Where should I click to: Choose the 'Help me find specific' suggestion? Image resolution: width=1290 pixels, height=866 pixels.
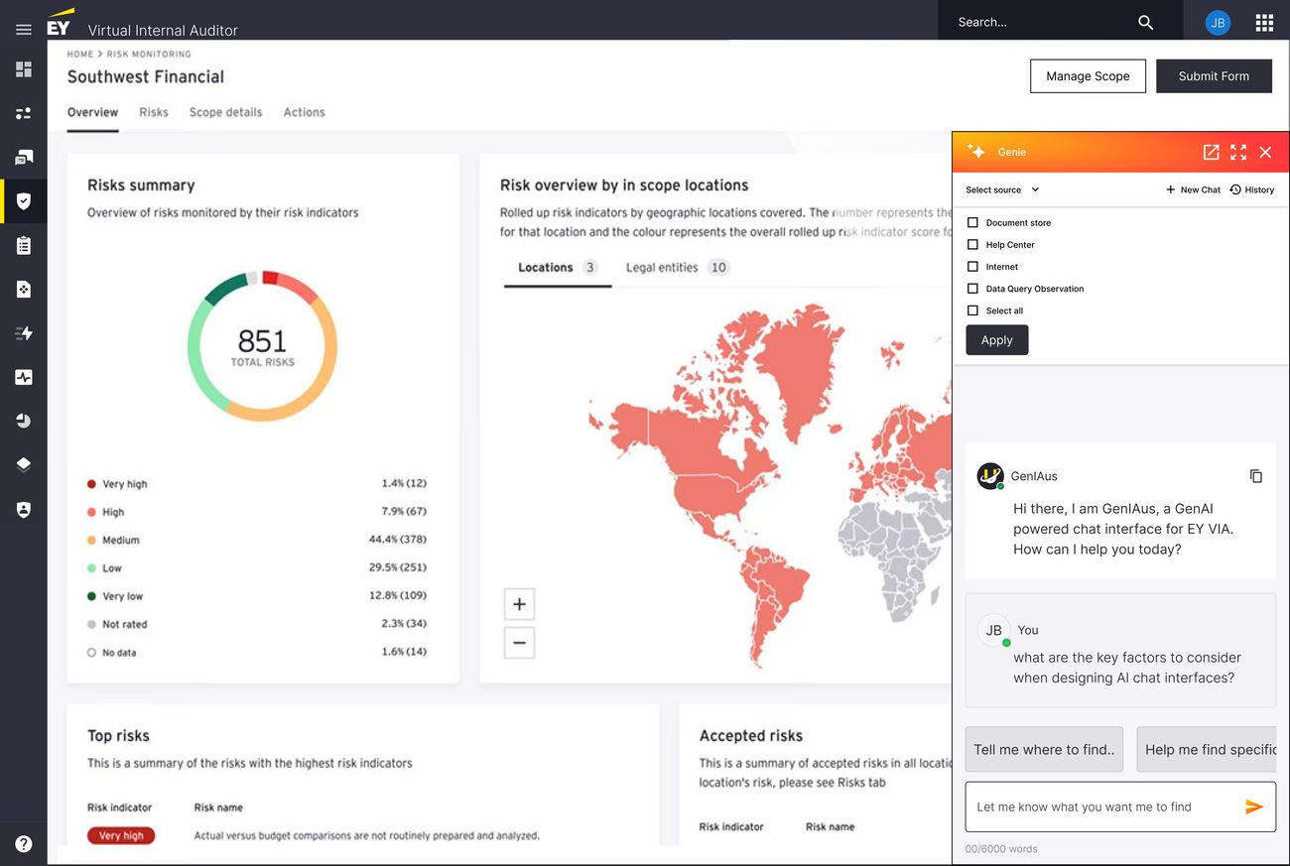(x=1206, y=750)
